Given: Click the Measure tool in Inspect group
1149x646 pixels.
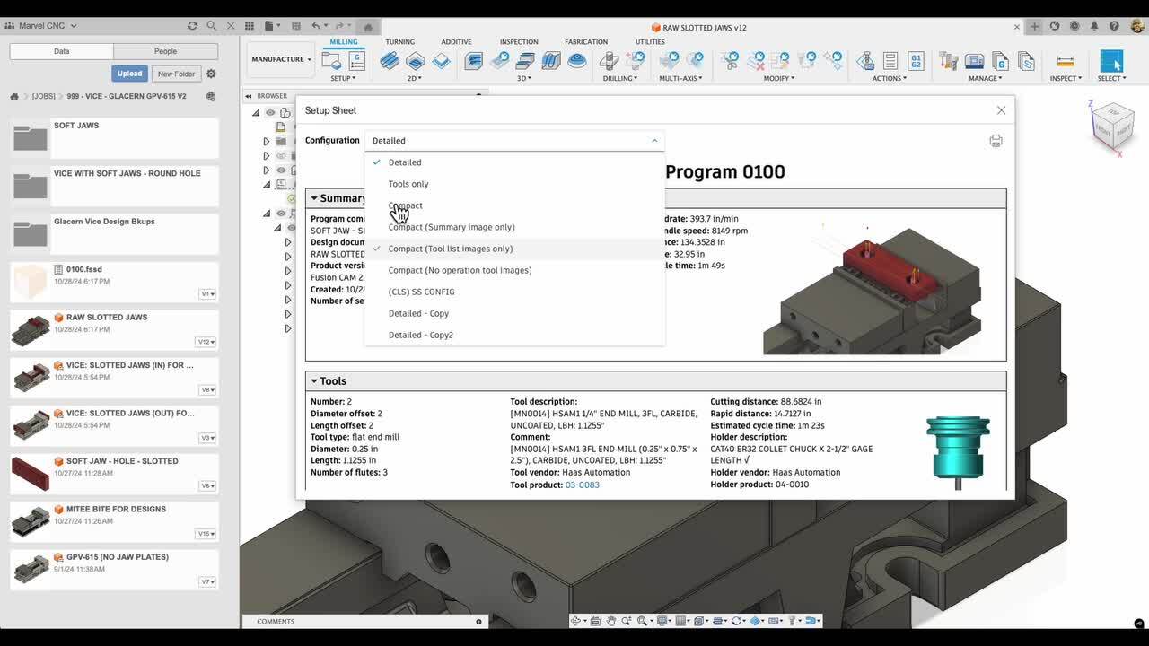Looking at the screenshot, I should 1066,61.
